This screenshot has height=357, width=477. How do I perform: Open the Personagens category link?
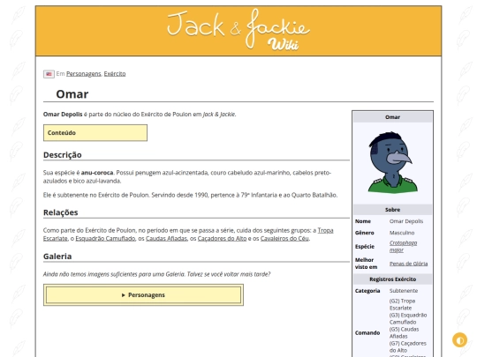coord(84,74)
